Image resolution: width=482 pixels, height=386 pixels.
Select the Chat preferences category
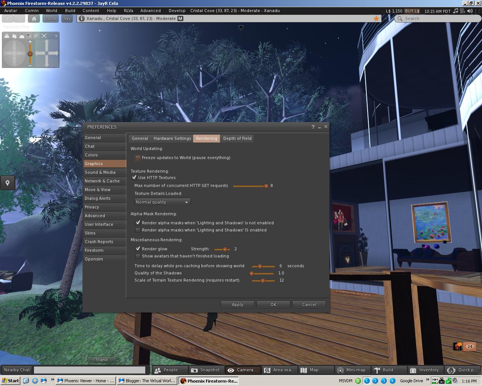pyautogui.click(x=105, y=146)
